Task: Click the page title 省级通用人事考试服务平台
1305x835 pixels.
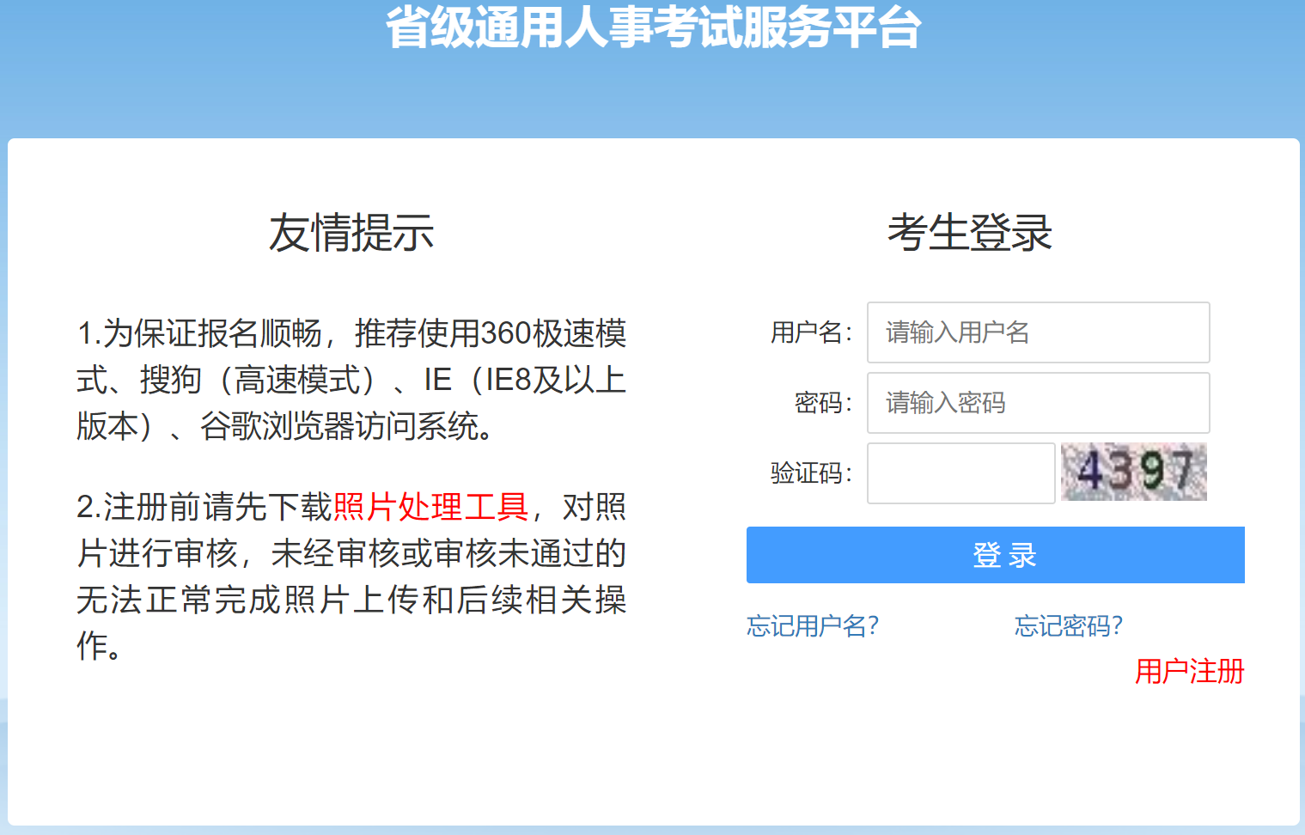Action: (653, 27)
